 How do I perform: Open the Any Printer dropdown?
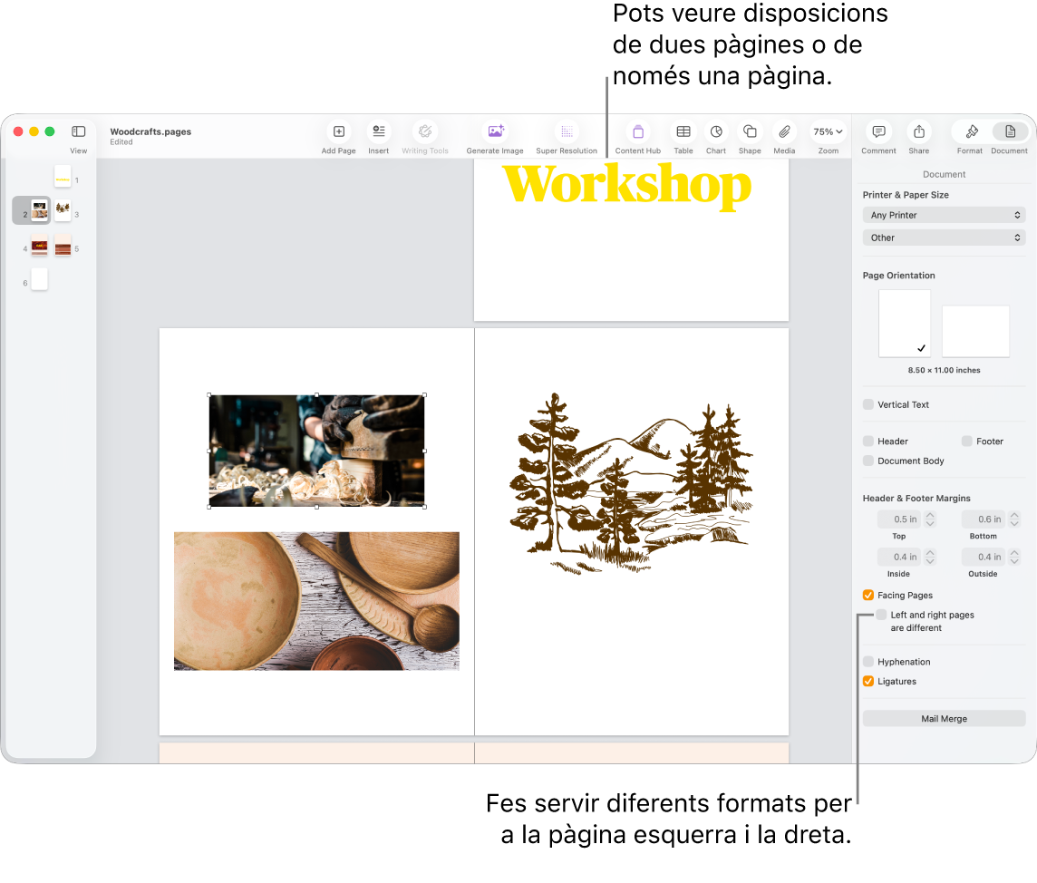pos(944,215)
